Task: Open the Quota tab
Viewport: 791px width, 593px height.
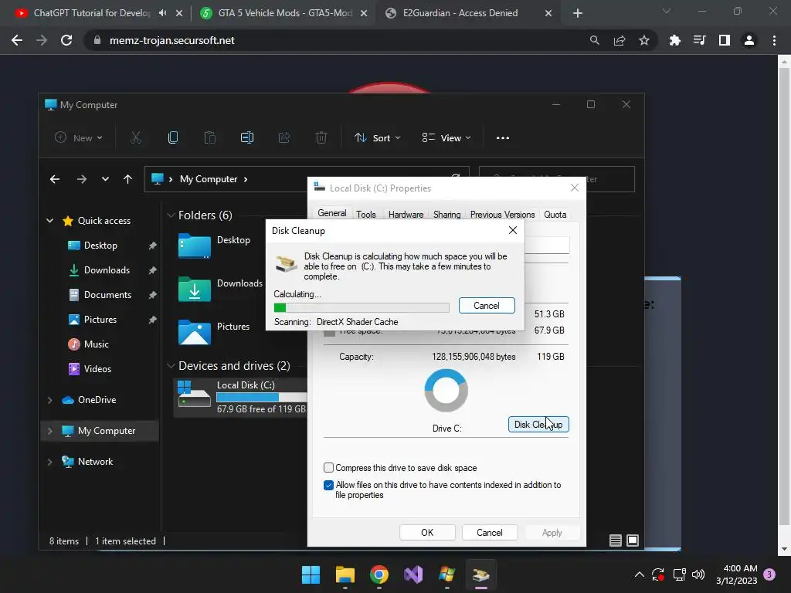Action: 555,215
